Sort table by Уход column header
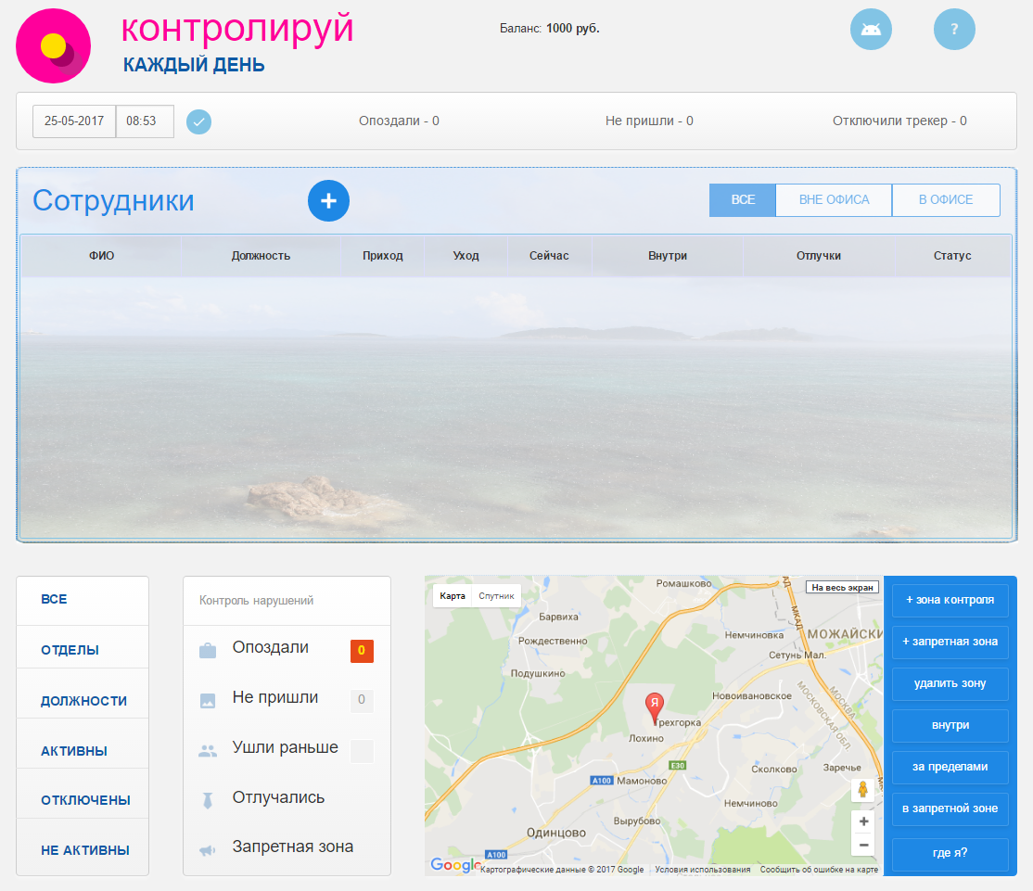This screenshot has height=891, width=1033. coord(465,256)
